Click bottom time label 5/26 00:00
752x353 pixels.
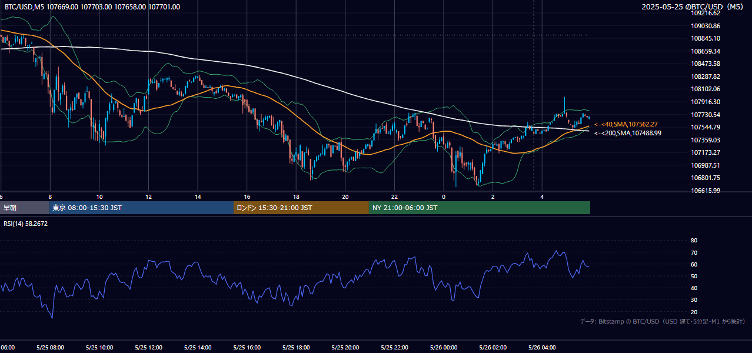[444, 348]
